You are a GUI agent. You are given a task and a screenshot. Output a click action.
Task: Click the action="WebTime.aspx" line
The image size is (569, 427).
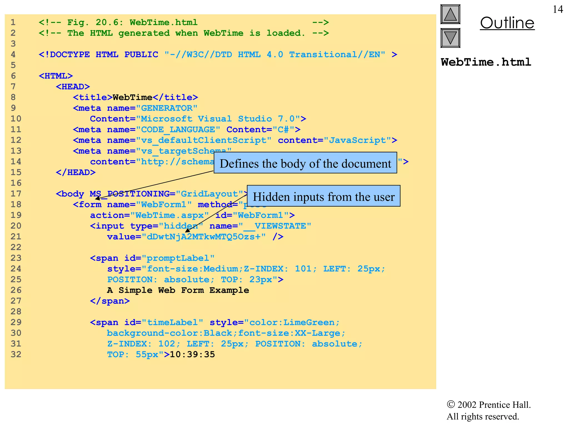(x=192, y=215)
